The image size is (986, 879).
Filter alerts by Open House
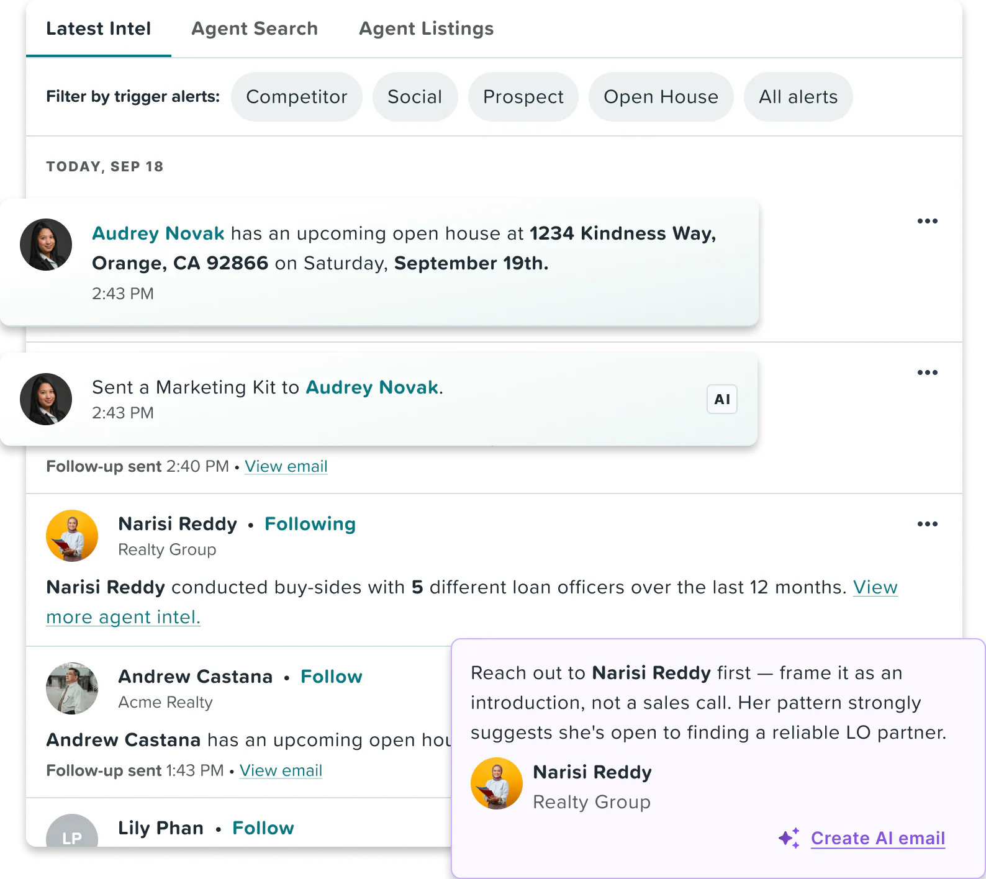click(x=661, y=97)
